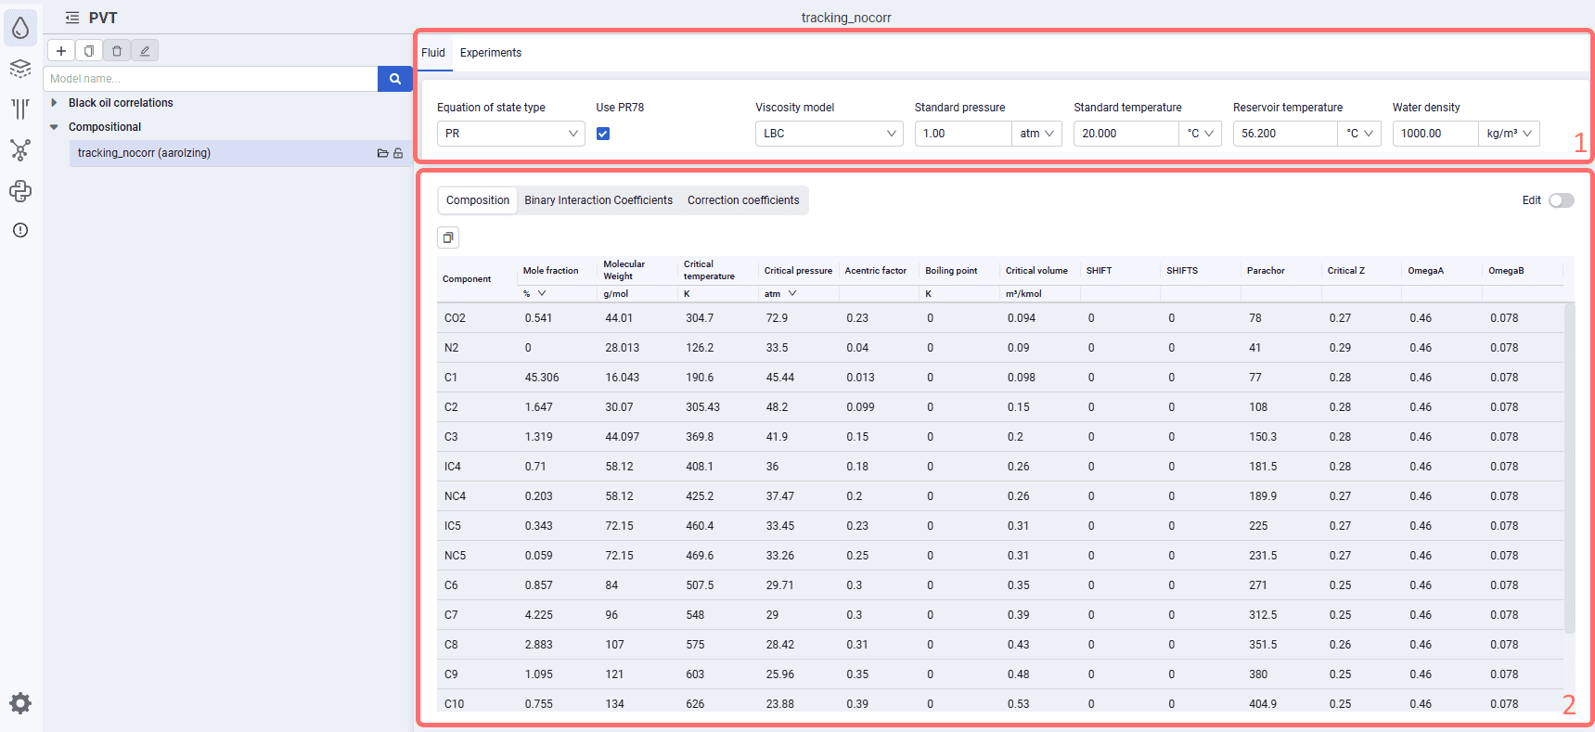
Task: Click the SHIFTS column header
Action: (1182, 271)
